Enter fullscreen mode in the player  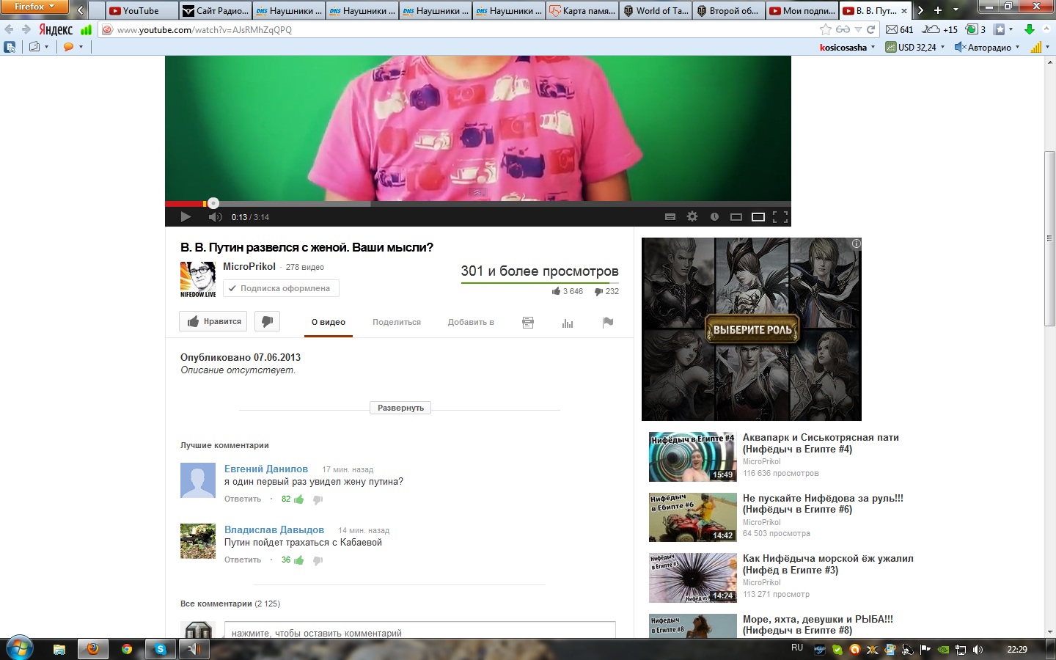[x=780, y=217]
